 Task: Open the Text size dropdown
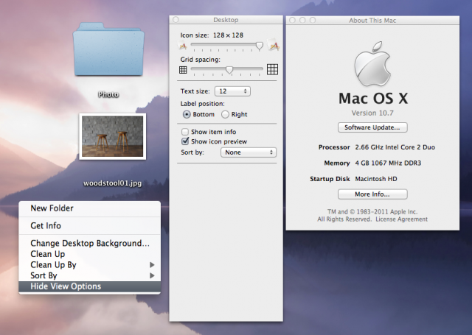point(232,91)
